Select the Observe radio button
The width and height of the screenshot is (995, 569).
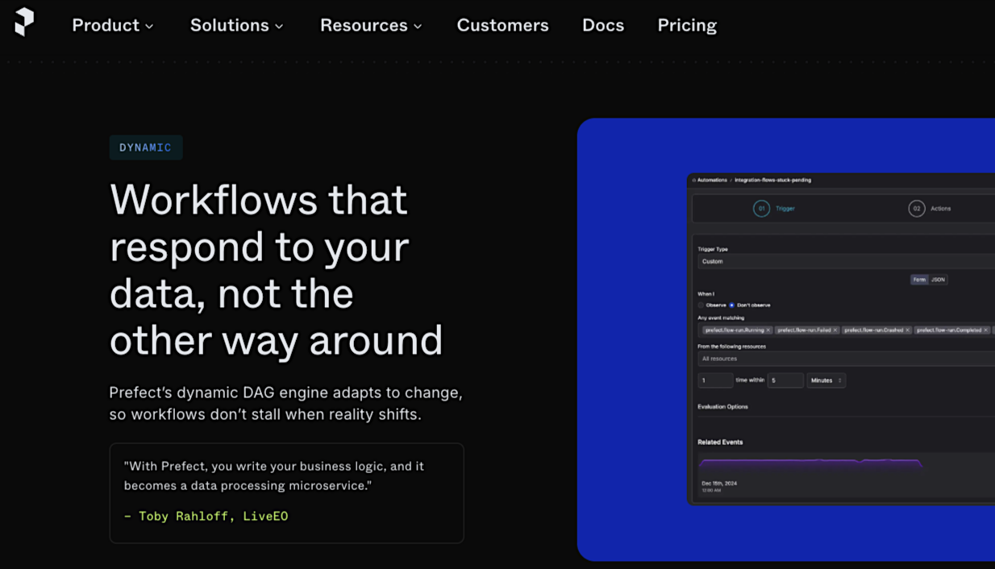pos(701,305)
